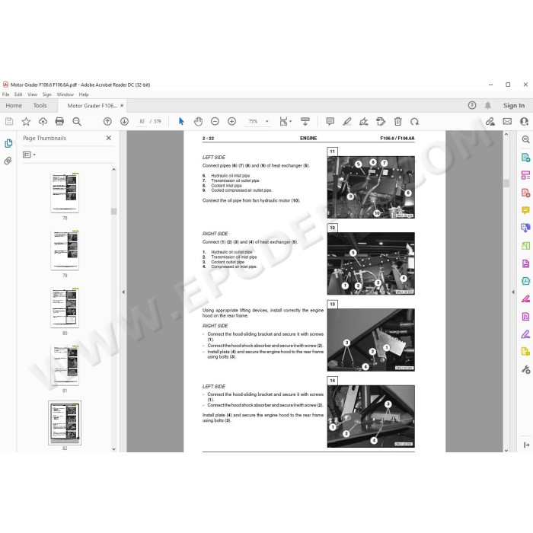This screenshot has width=533, height=533.
Task: Open the Attachments paperclip icon in the left rail
Action: pos(8,161)
